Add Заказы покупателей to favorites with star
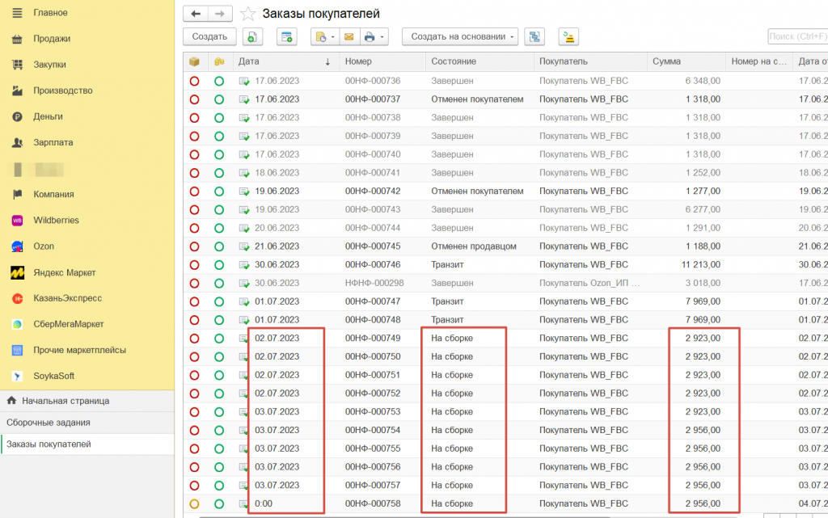 click(248, 14)
